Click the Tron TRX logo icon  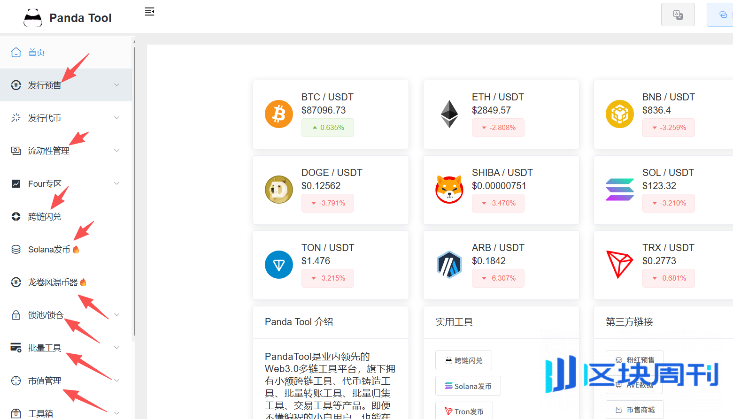point(619,264)
